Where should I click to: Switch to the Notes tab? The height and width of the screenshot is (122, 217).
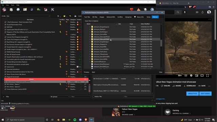point(149,17)
